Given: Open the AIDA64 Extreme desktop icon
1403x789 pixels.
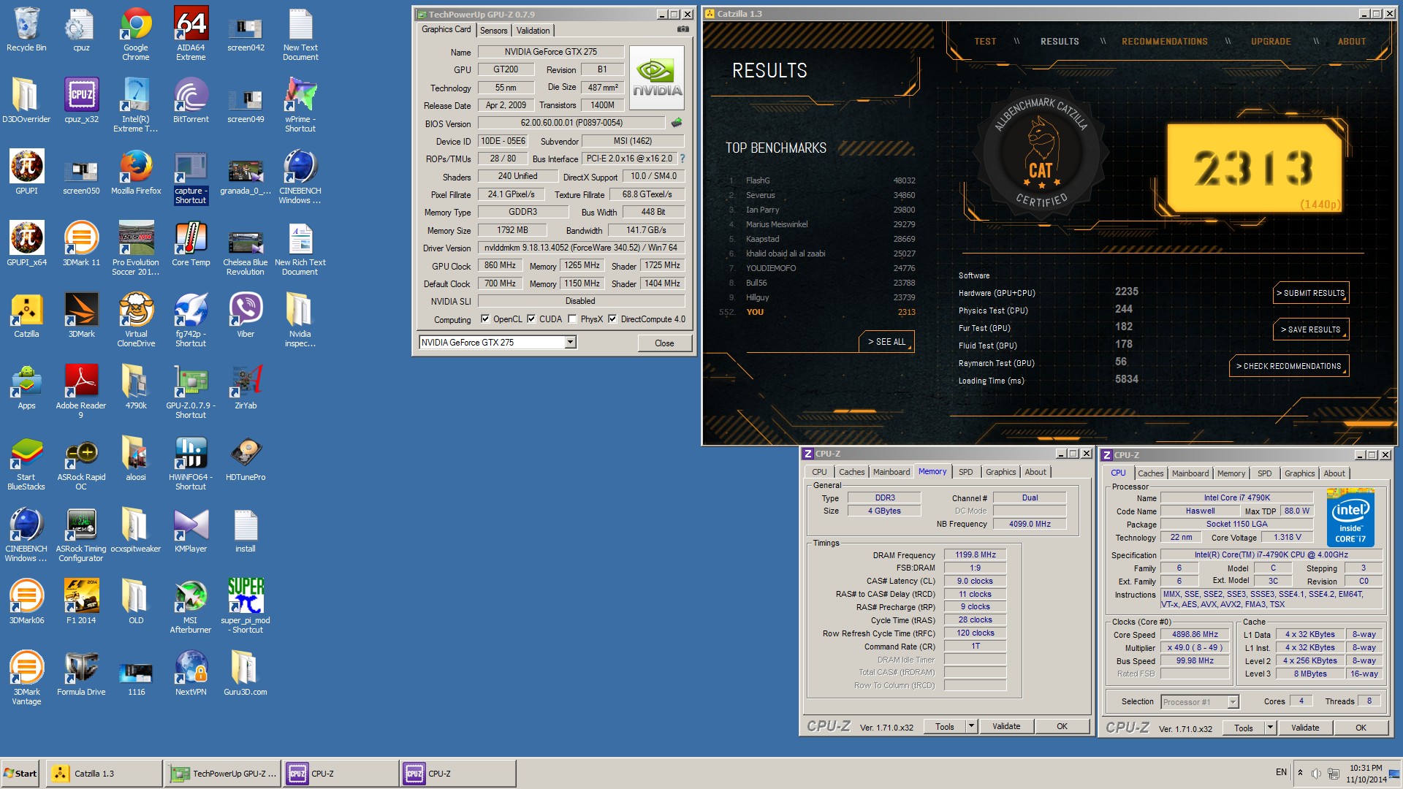Looking at the screenshot, I should [x=191, y=33].
